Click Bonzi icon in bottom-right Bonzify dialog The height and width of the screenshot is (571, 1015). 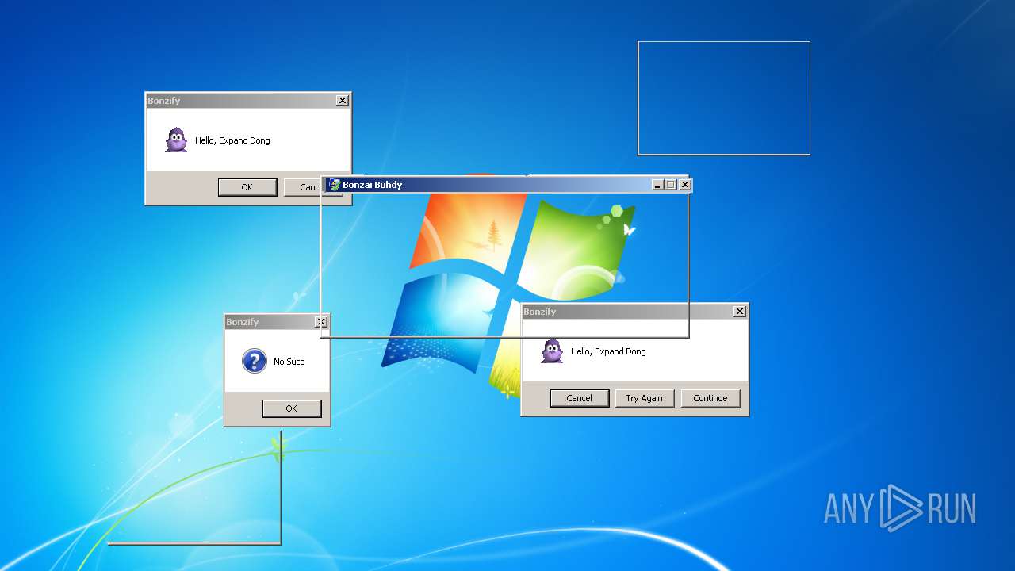(x=552, y=351)
